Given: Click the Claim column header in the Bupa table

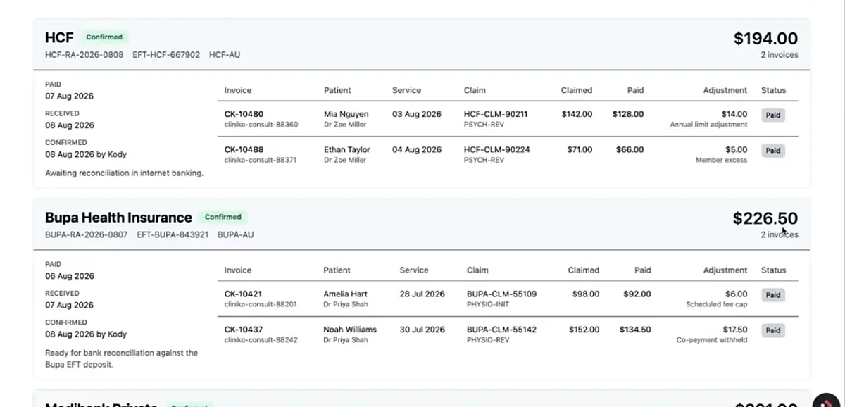Looking at the screenshot, I should (x=477, y=270).
